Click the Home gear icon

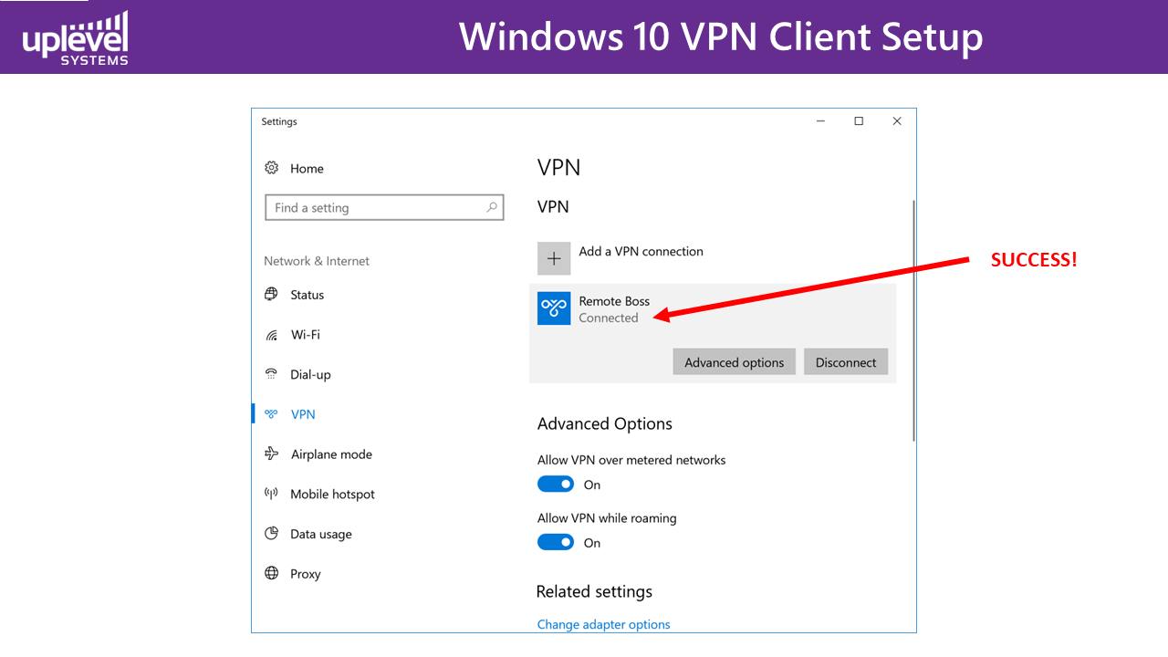pos(271,168)
